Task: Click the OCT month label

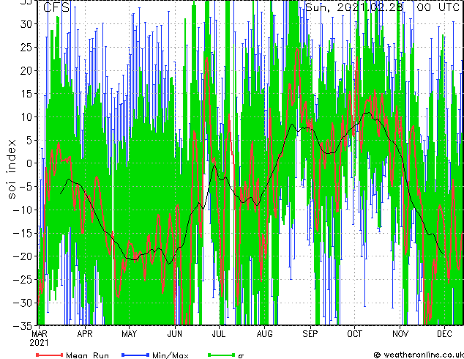Action: point(354,334)
